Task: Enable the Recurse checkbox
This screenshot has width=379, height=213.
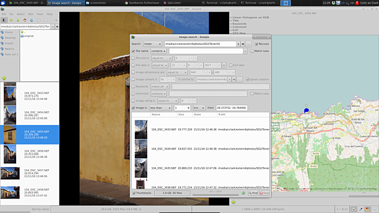Action: 257,44
